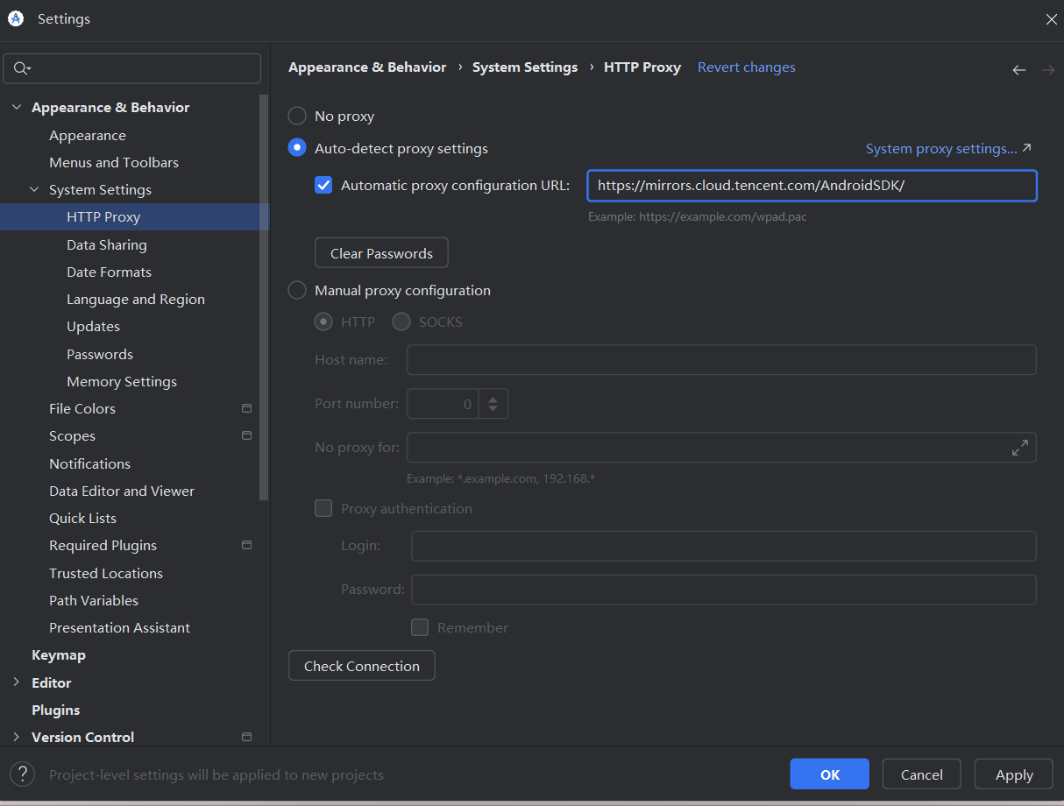Expand the Editor section

tap(17, 682)
